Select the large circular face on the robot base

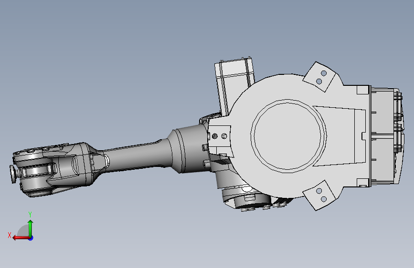click(288, 136)
